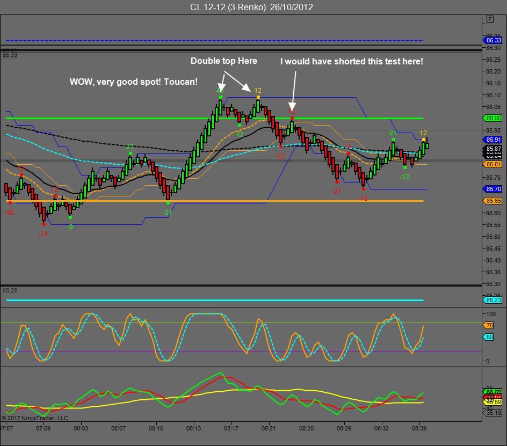507x446 pixels.
Task: Click the 85.95 price axis label
Action: [x=493, y=130]
